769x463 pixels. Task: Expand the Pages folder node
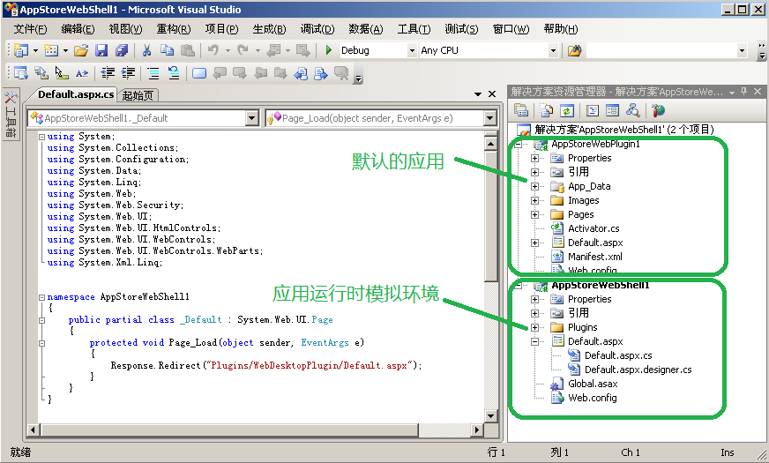pos(534,214)
